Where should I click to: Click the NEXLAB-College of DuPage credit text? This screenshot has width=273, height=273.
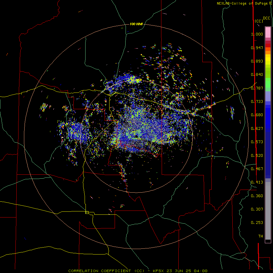(x=242, y=3)
